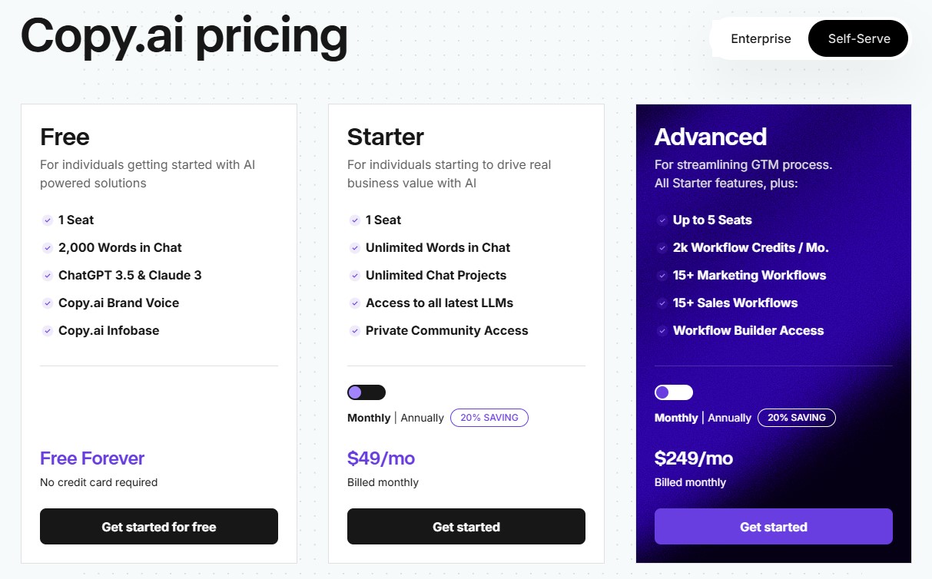Click the checkmark beside Up to 5 Seats
This screenshot has width=932, height=579.
[x=662, y=220]
